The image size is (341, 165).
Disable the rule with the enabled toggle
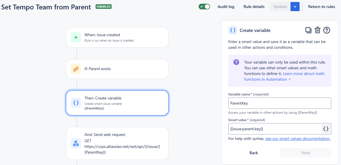point(204,7)
